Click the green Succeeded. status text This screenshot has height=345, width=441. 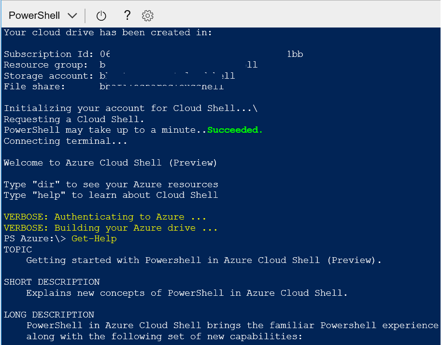[235, 130]
